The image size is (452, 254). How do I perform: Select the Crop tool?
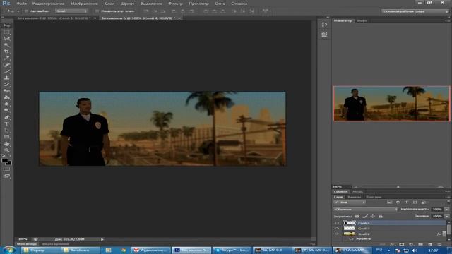pyautogui.click(x=6, y=52)
